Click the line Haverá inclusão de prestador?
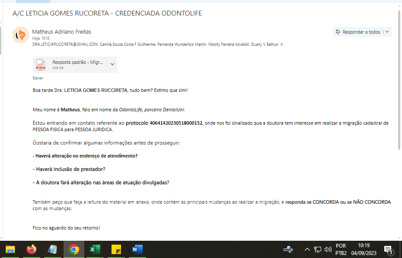Viewport: 402px width, 258px height. pos(69,169)
